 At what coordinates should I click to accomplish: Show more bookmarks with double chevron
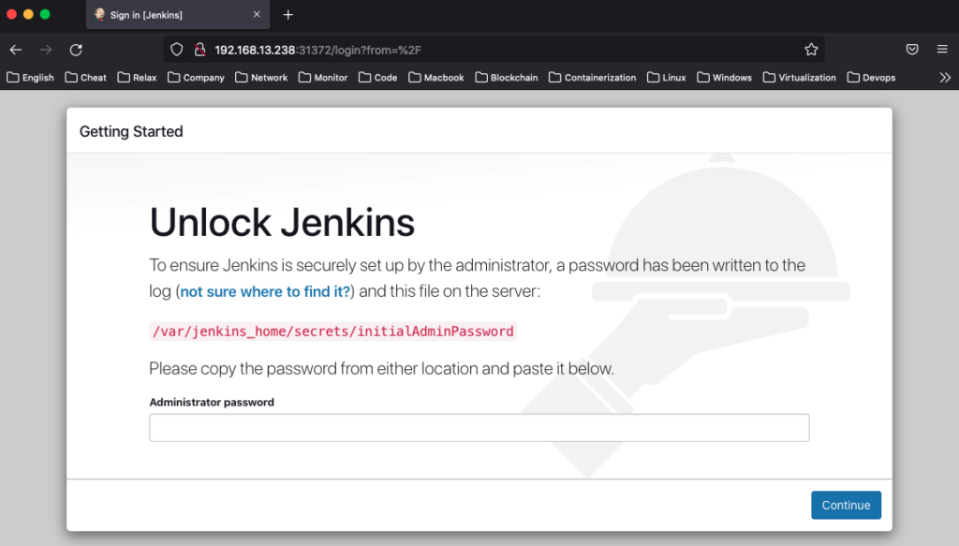[x=945, y=78]
